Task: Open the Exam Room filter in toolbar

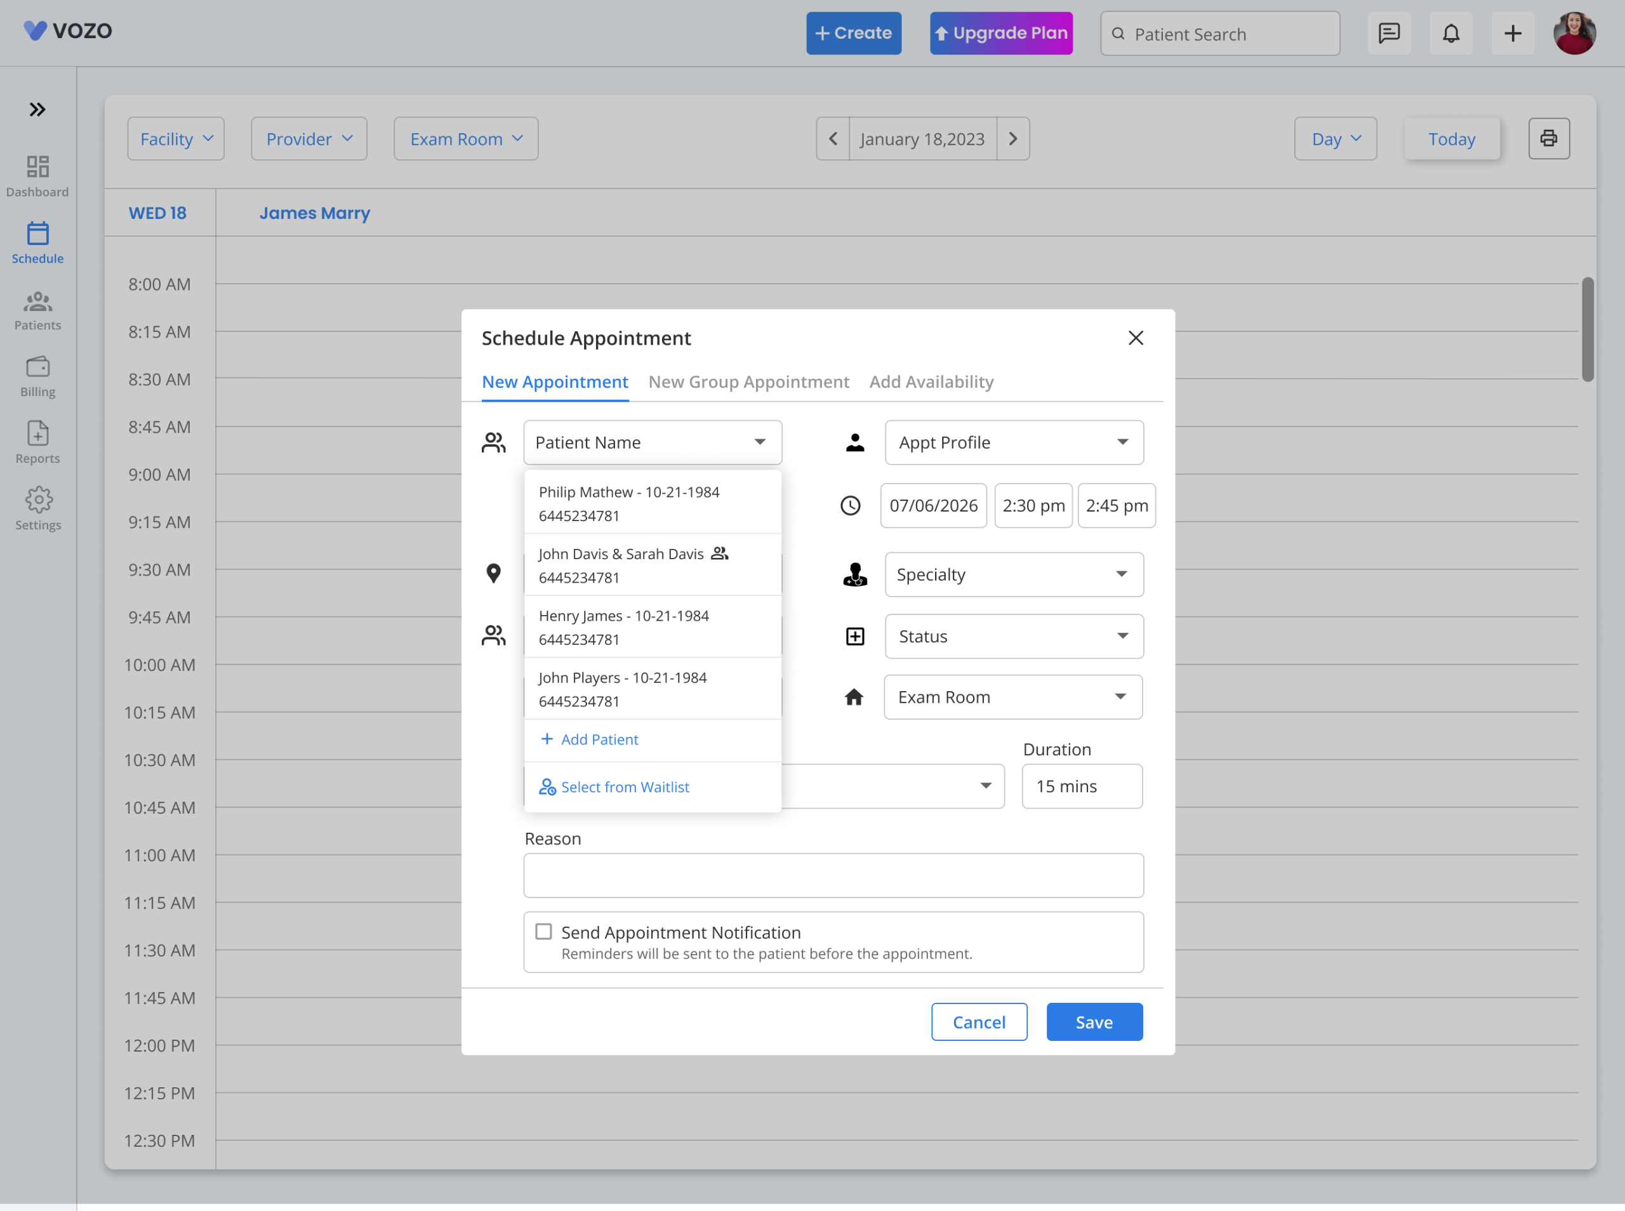Action: [x=466, y=138]
